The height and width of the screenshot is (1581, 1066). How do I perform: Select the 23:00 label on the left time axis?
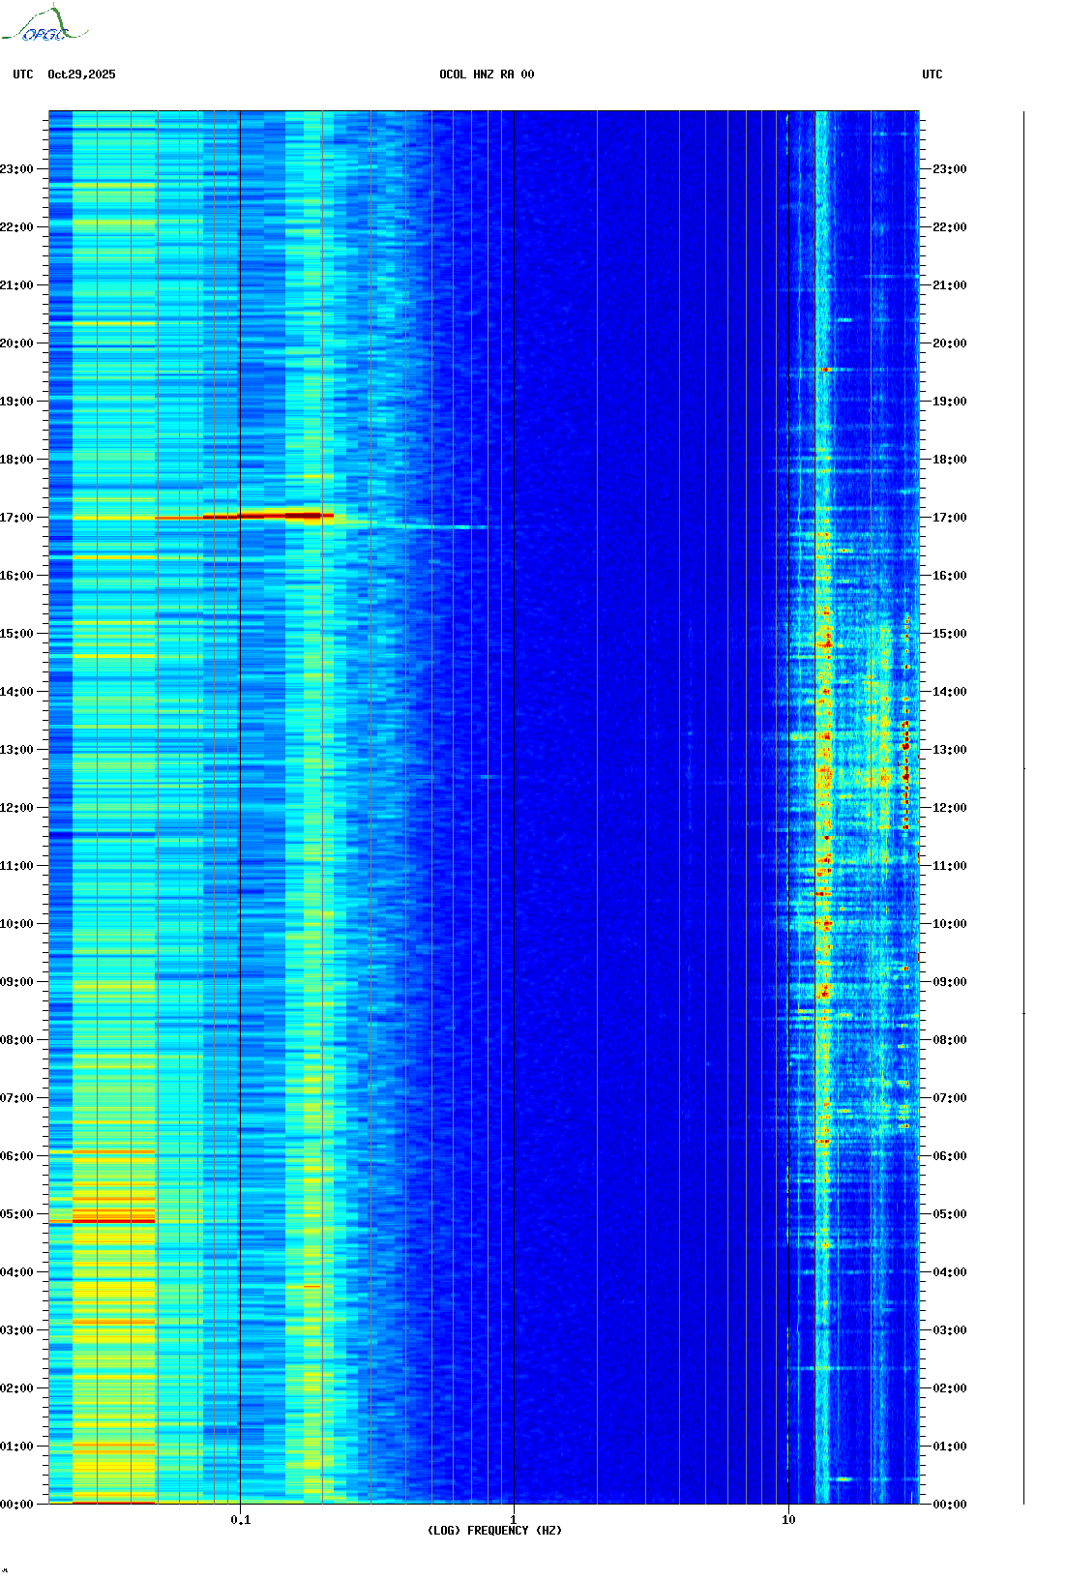(x=16, y=169)
